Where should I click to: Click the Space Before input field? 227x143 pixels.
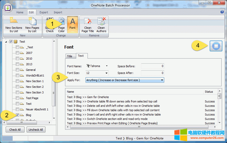152,66
